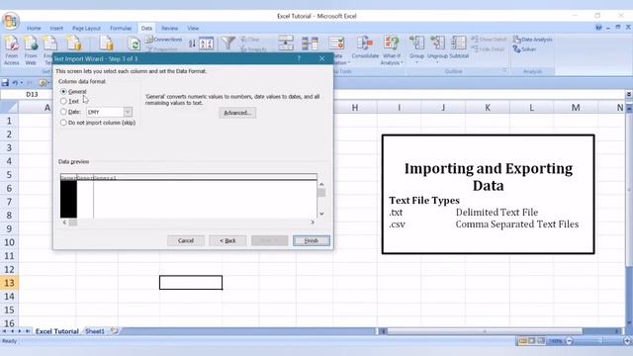Switch to Page Break Preview in status bar
Screen dimensions: 633x356
pos(541,341)
